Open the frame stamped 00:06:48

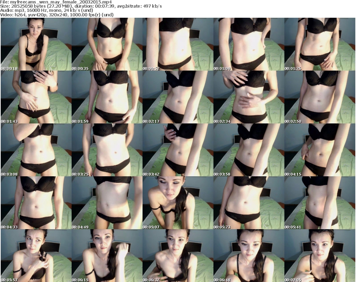[249, 256]
